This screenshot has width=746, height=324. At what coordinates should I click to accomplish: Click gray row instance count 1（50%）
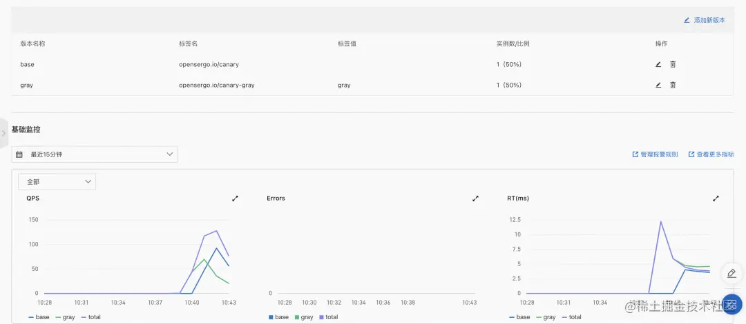click(x=509, y=85)
